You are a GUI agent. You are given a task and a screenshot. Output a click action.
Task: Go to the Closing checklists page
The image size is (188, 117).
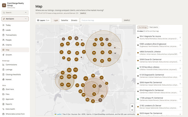pyautogui.click(x=15, y=75)
